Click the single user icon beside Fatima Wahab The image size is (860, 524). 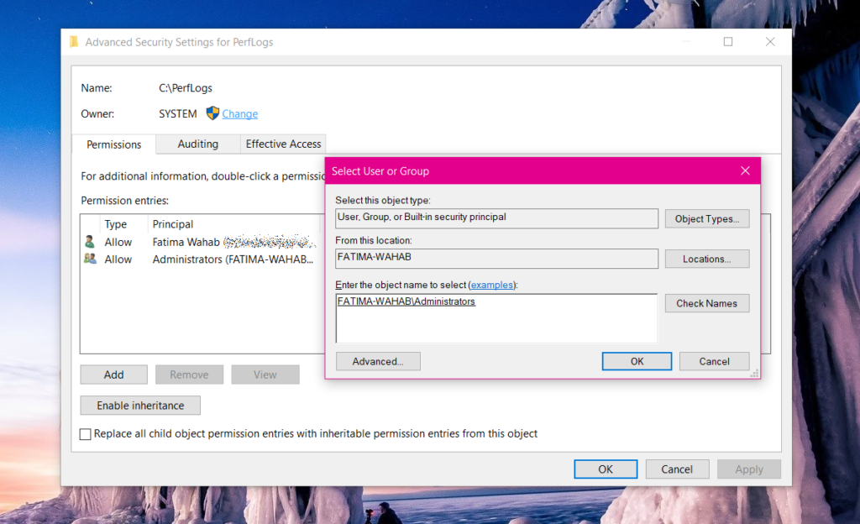point(89,242)
